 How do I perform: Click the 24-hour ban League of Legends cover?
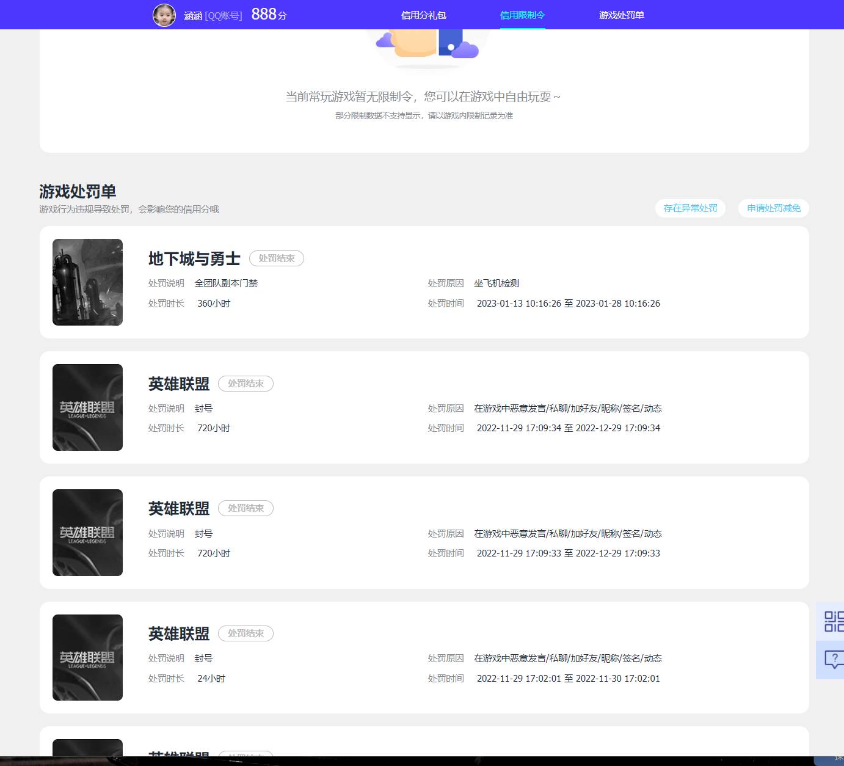87,657
